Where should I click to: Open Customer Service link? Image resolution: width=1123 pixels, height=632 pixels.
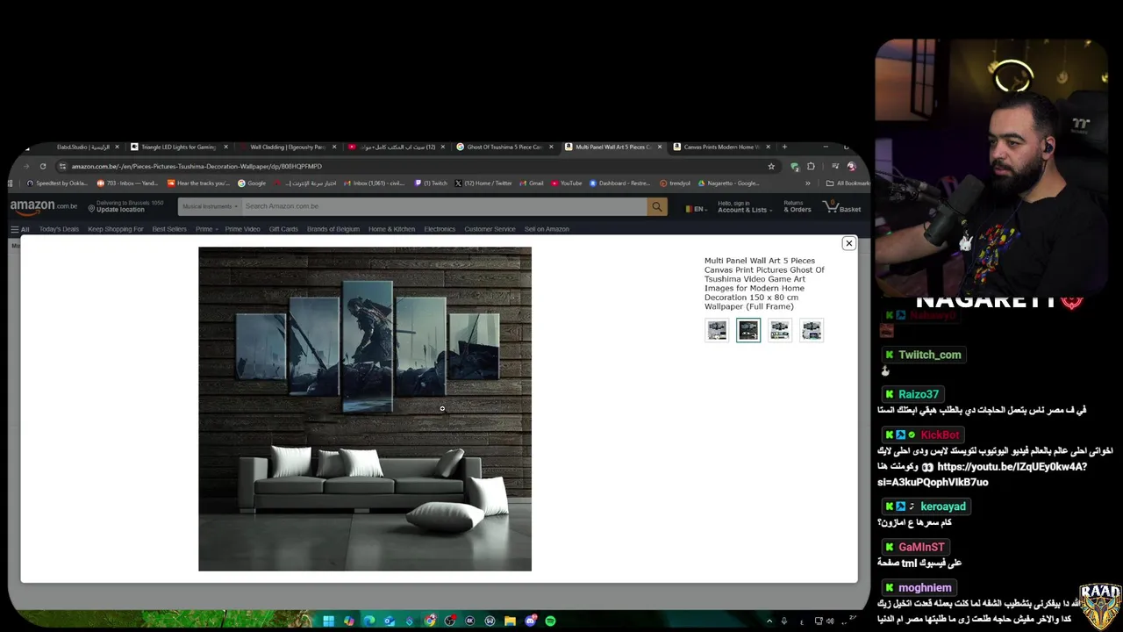490,229
